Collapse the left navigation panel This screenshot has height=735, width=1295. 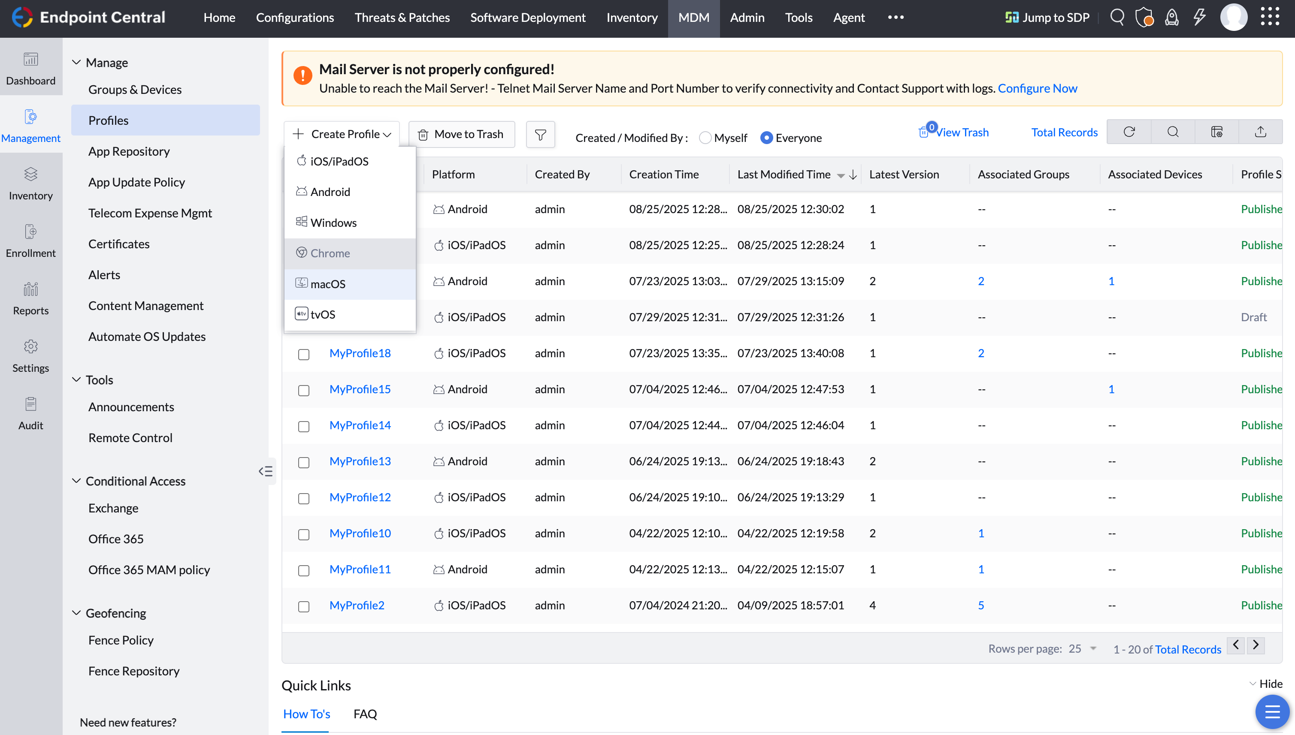[266, 471]
